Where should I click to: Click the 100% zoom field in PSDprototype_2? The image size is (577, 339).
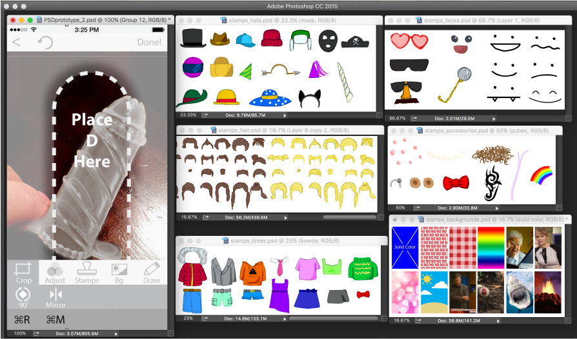(20, 333)
